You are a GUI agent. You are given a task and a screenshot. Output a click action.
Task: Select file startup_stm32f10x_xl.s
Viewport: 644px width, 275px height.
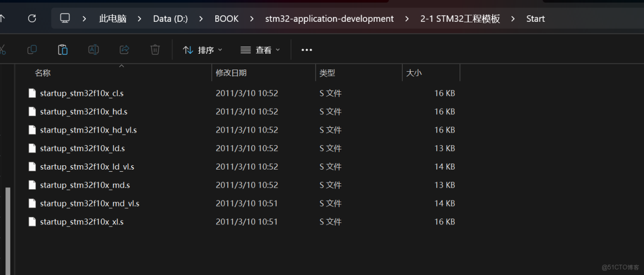coord(82,222)
